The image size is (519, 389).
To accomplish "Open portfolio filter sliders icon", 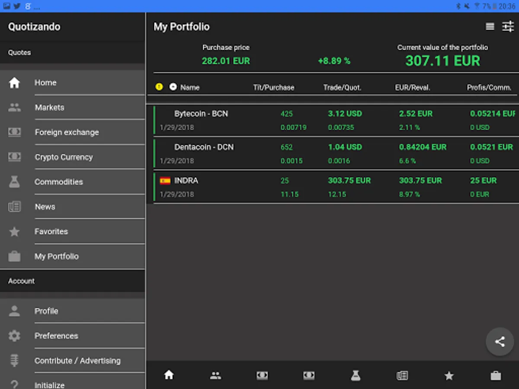I will click(x=508, y=27).
